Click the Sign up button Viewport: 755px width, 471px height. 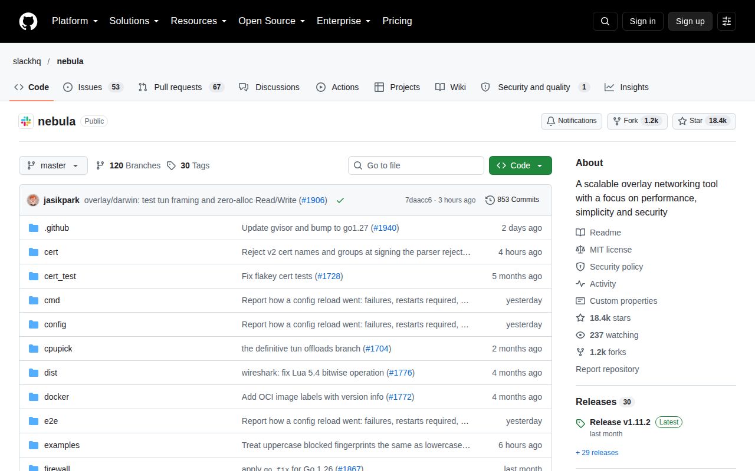point(690,21)
